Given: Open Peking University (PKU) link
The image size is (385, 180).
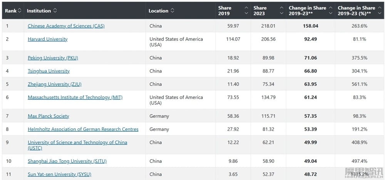Looking at the screenshot, I should pos(53,58).
